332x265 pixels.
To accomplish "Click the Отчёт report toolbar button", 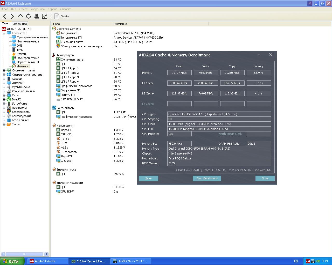I will click(62, 16).
